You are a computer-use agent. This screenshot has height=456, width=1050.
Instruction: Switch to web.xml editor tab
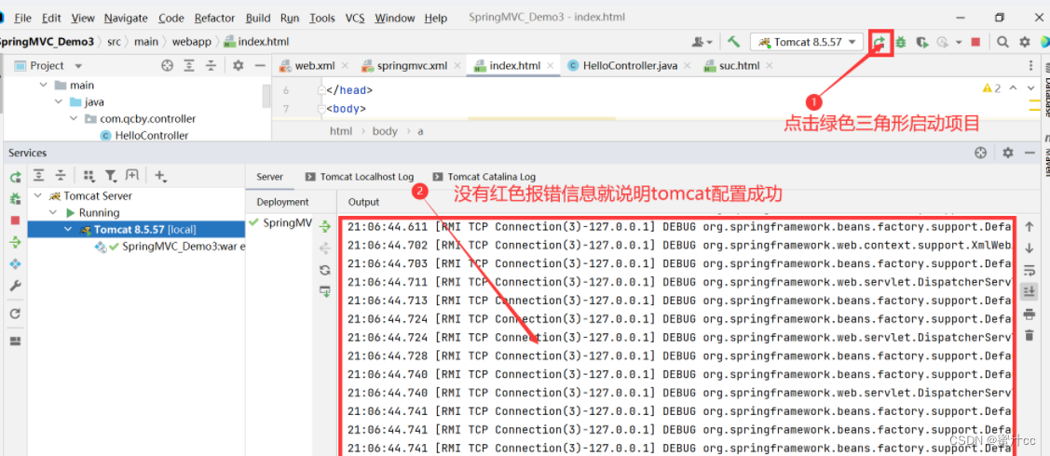(x=314, y=65)
